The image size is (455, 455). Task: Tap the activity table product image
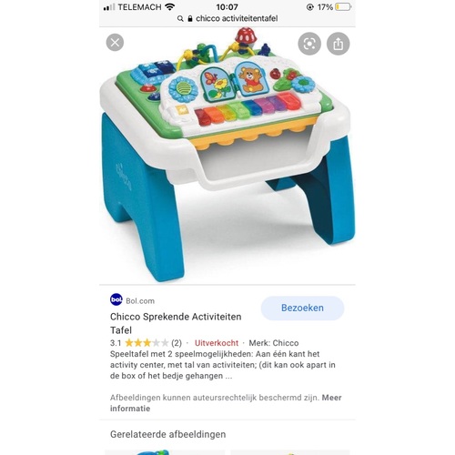(227, 155)
